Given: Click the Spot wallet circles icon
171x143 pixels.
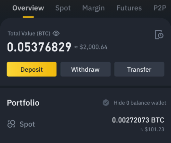Looking at the screenshot, I should tap(11, 124).
